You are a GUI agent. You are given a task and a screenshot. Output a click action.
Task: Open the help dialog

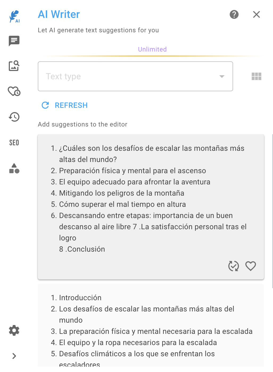point(234,14)
